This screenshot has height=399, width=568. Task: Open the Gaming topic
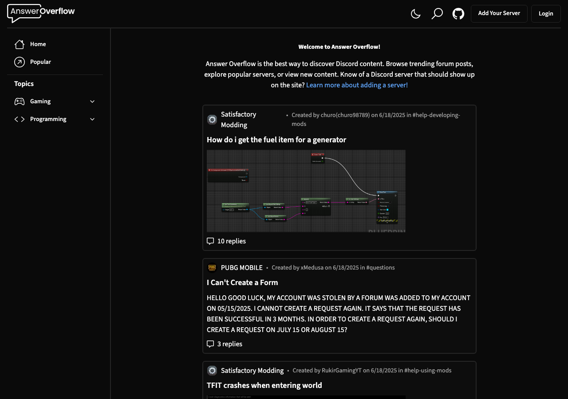tap(40, 102)
